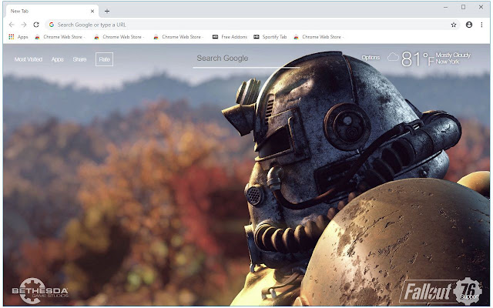The width and height of the screenshot is (493, 308).
Task: Open the Chrome profile avatar icon
Action: pos(469,25)
